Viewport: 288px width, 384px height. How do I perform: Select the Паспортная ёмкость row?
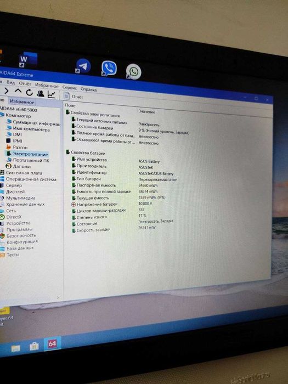tap(115, 185)
